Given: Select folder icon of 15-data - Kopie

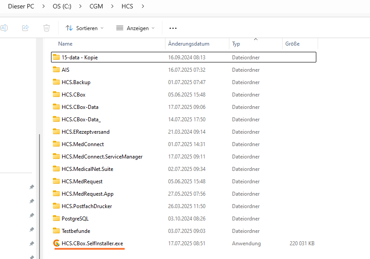Looking at the screenshot, I should tap(56, 57).
